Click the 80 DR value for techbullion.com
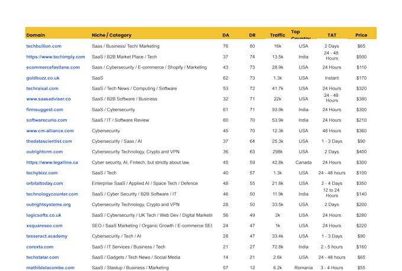402x271 pixels. point(252,46)
